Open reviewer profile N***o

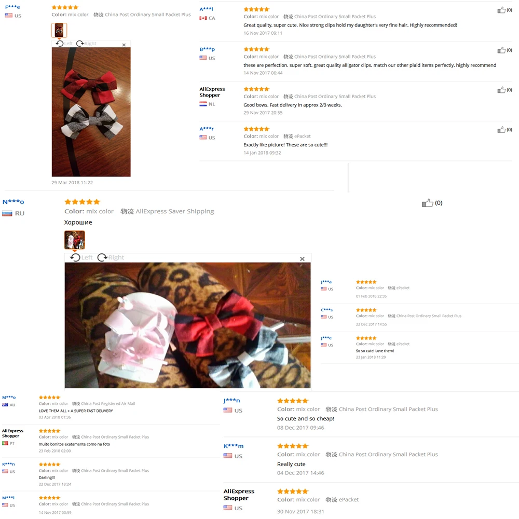(x=13, y=201)
